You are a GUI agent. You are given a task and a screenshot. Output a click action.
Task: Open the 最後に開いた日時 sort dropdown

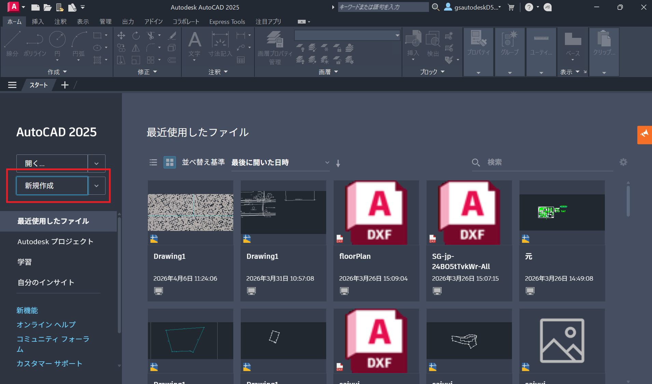click(x=280, y=163)
